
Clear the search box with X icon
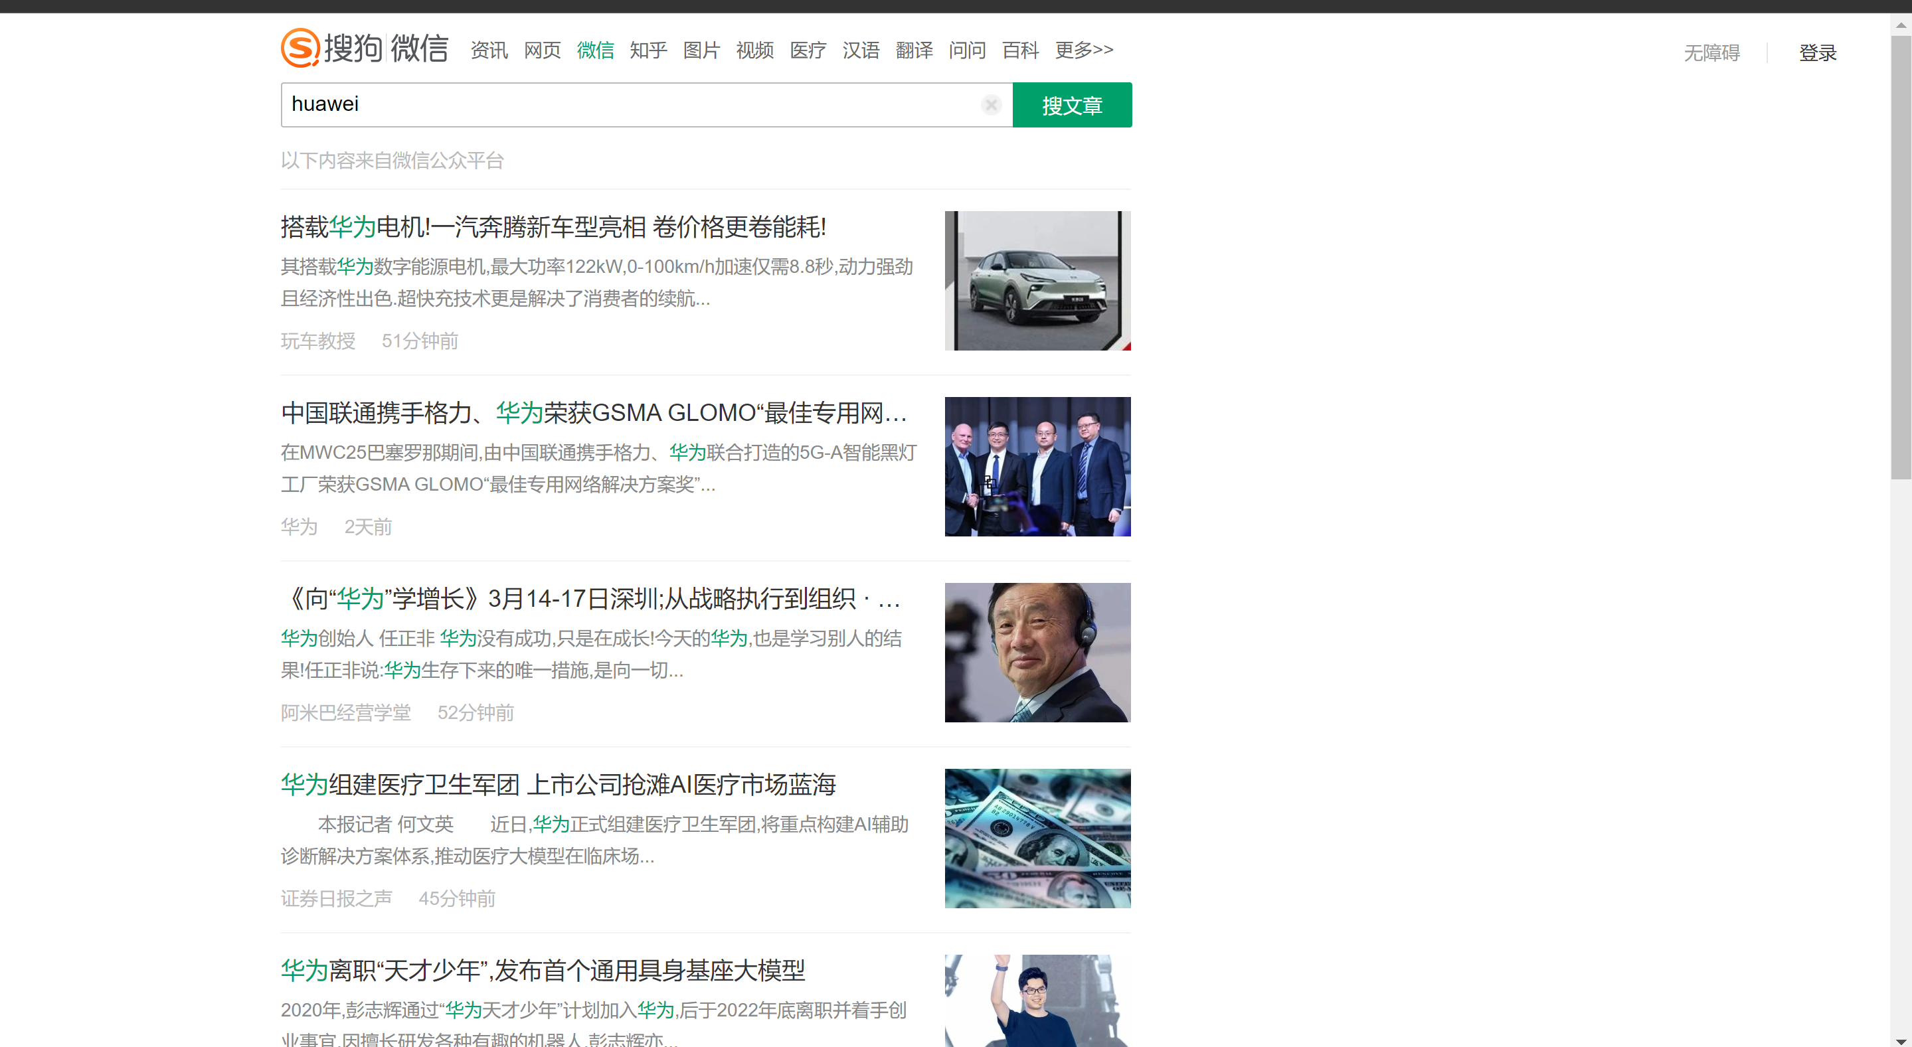pos(991,106)
